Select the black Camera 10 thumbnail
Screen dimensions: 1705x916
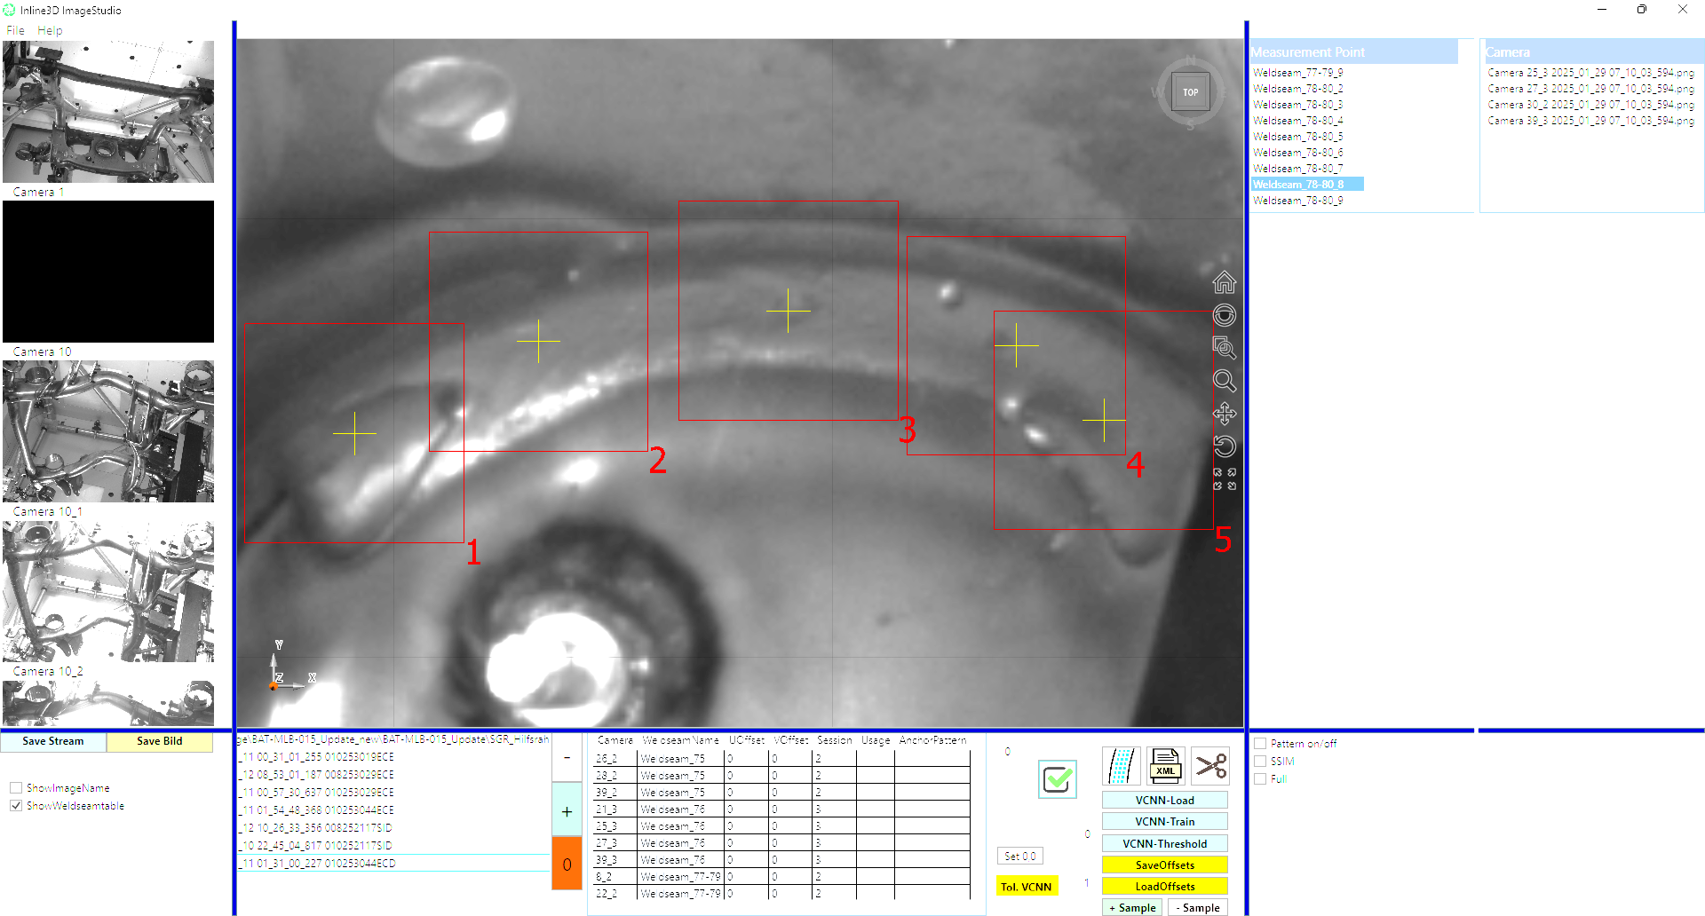108,272
